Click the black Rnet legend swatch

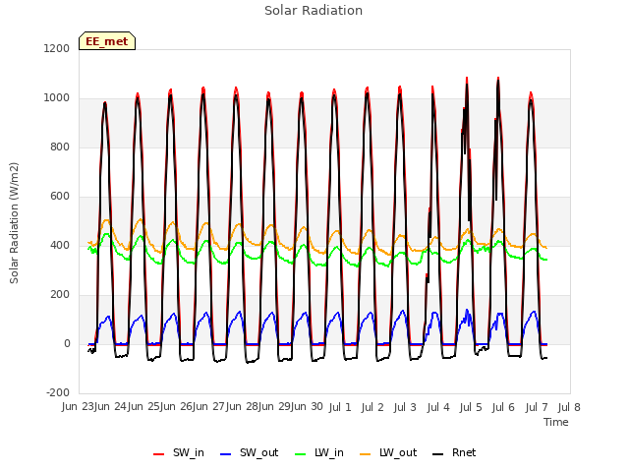coord(438,454)
